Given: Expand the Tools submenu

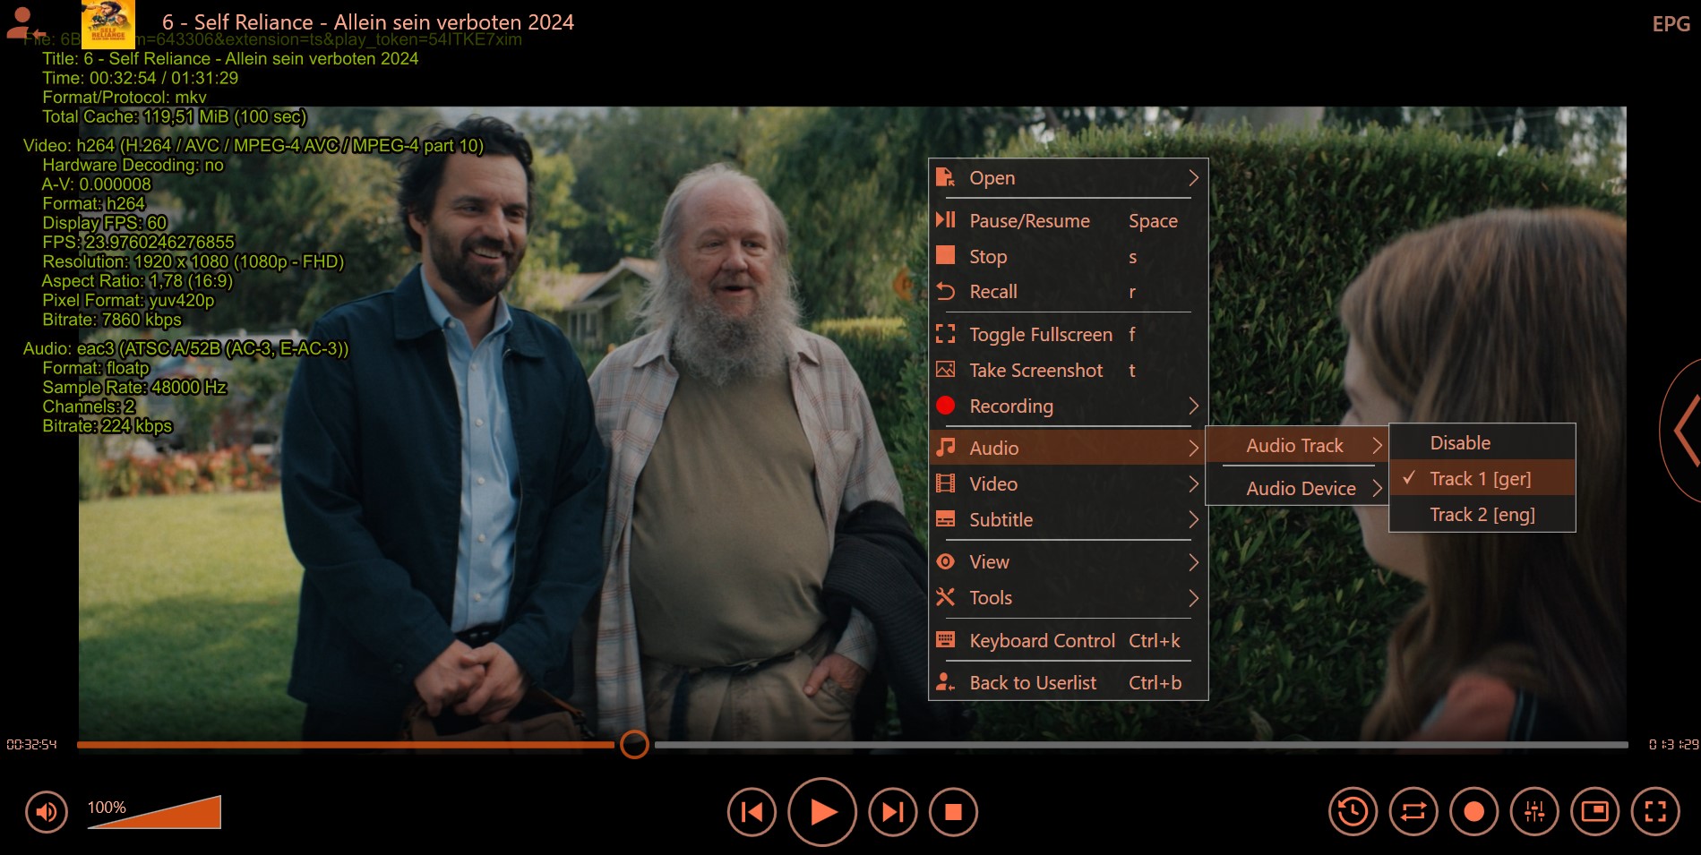Looking at the screenshot, I should [x=1068, y=598].
